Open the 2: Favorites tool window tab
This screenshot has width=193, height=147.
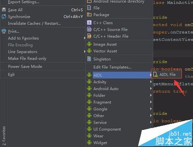(4, 136)
